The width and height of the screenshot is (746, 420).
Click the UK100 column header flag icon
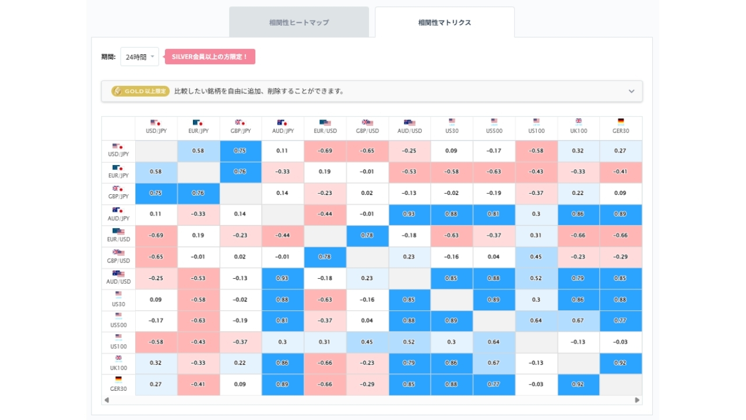pos(579,122)
